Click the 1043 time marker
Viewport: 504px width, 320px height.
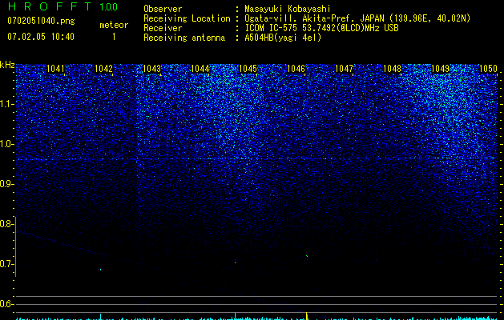pyautogui.click(x=151, y=69)
